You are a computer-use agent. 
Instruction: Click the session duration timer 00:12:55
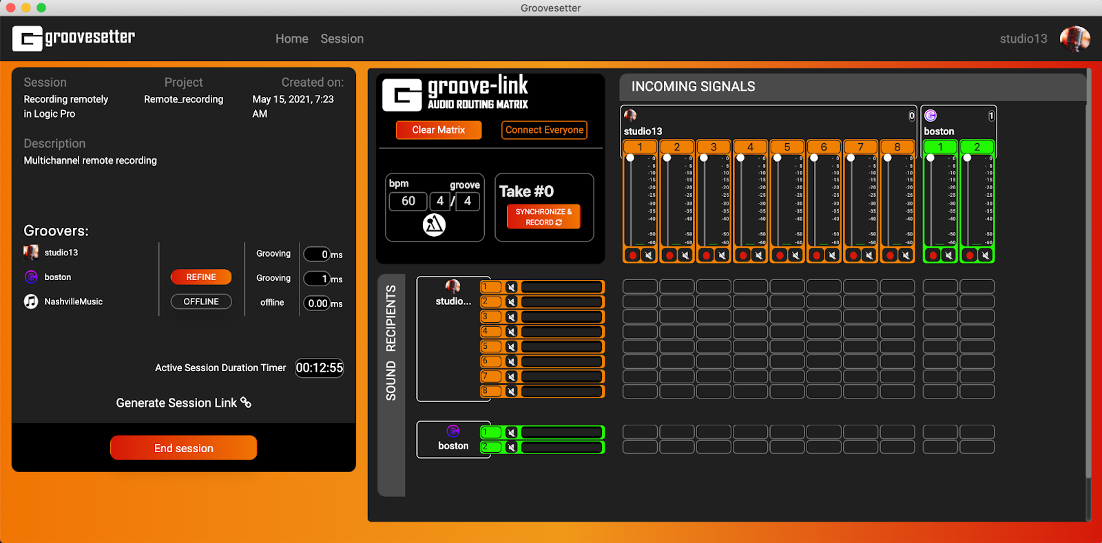coord(320,368)
